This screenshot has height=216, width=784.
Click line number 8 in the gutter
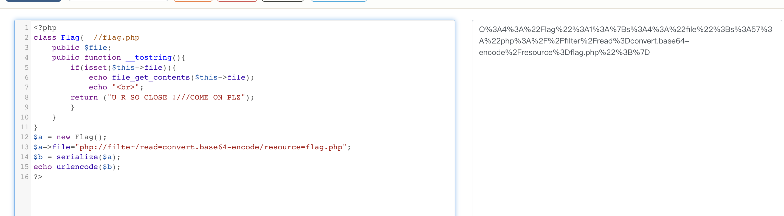[x=27, y=97]
